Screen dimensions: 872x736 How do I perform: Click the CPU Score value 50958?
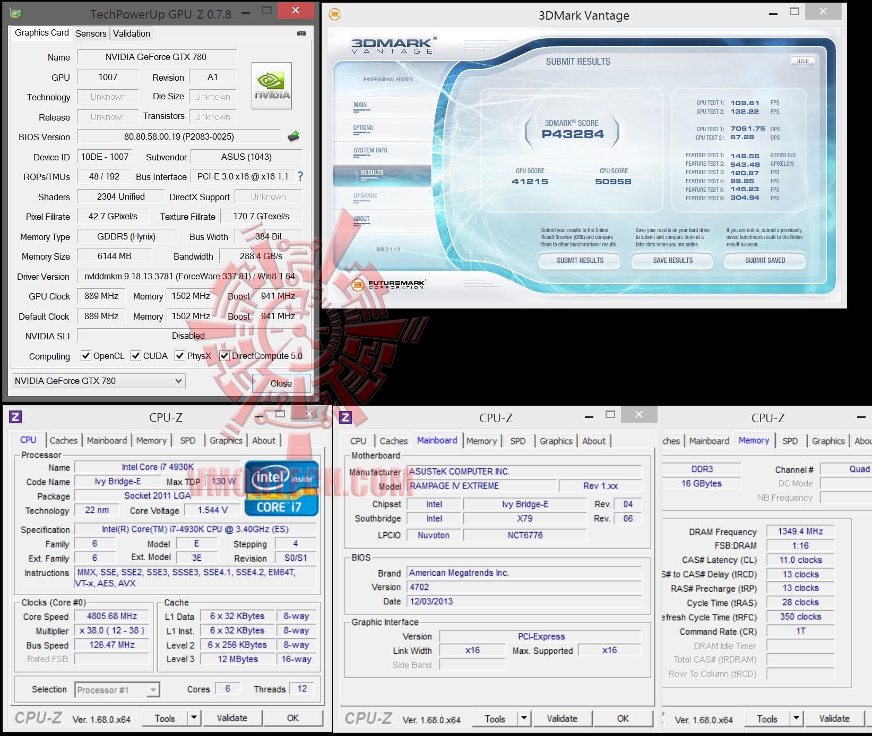614,182
